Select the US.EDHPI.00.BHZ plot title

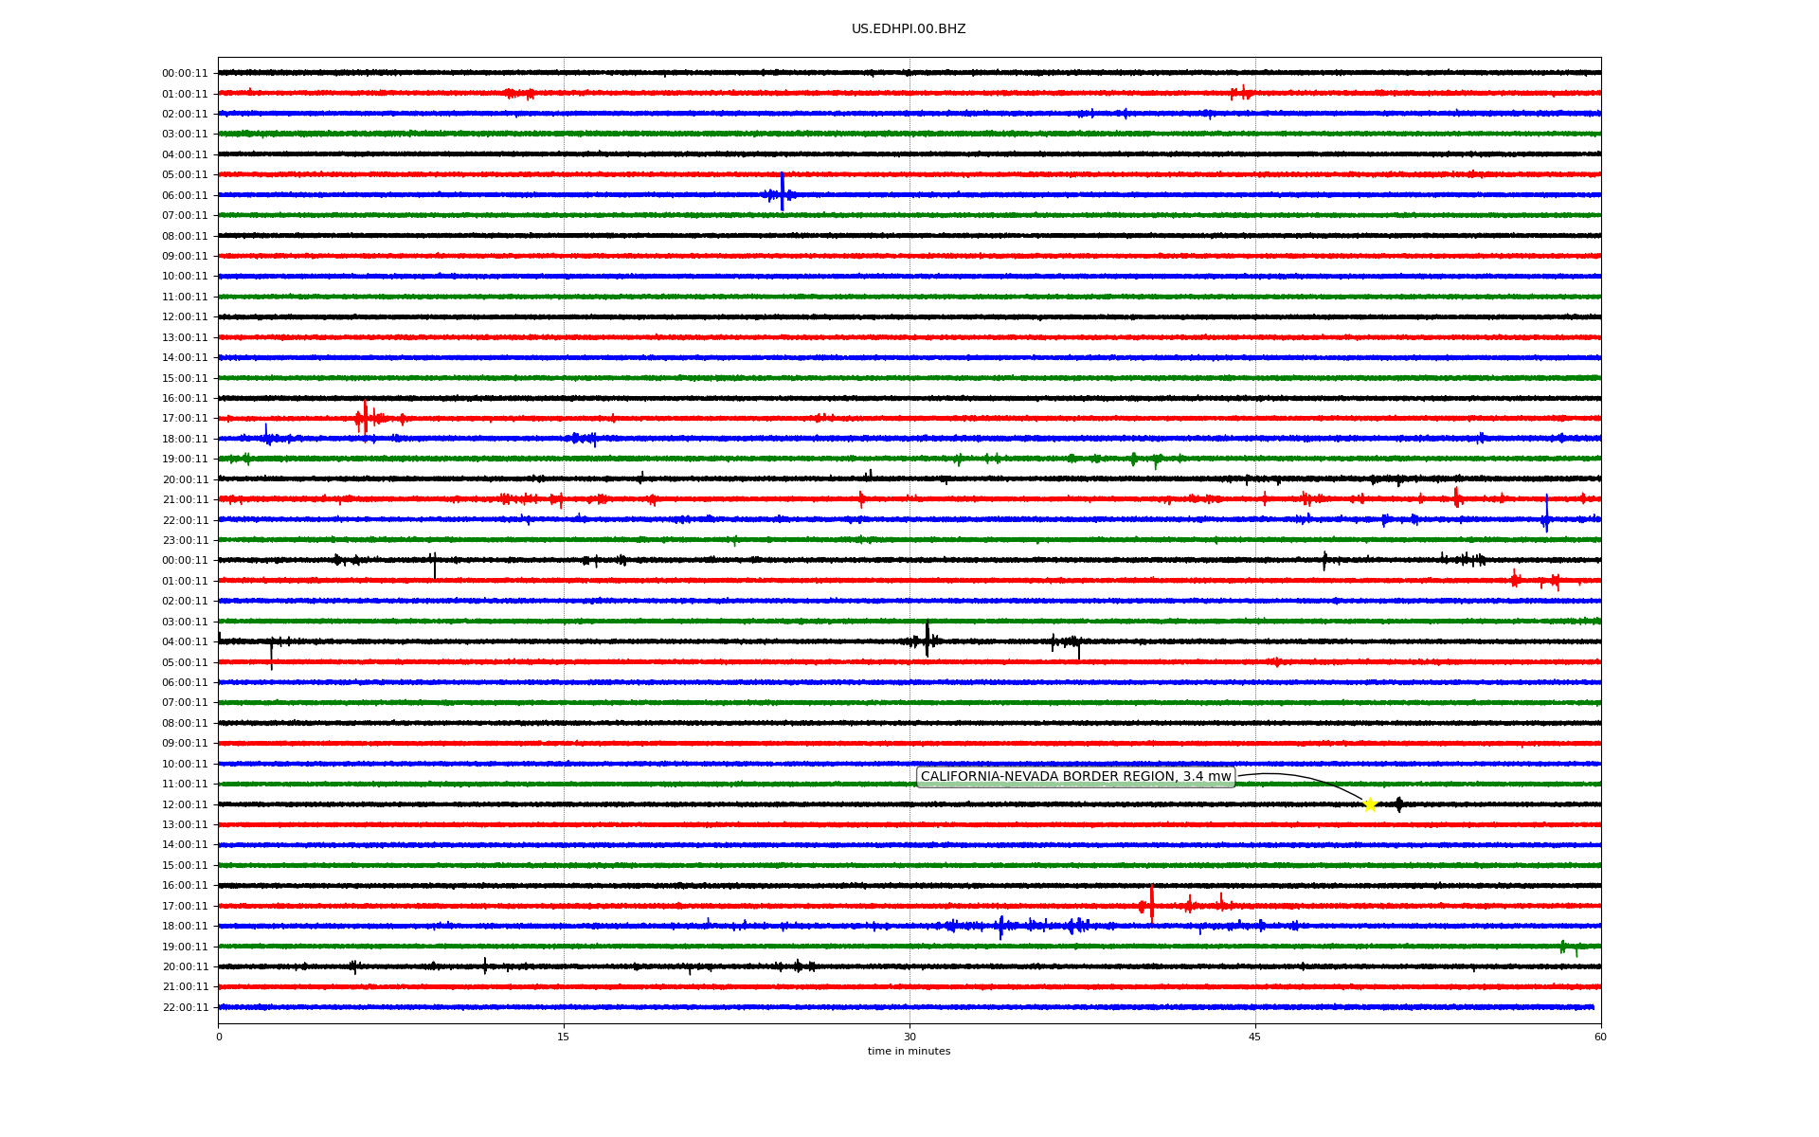pos(908,29)
